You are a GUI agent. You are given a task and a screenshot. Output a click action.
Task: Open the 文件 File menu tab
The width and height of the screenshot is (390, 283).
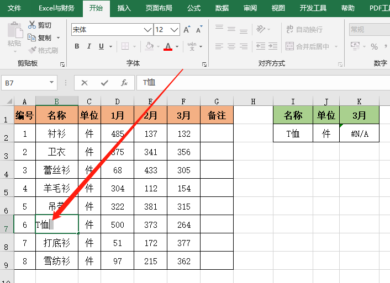[x=14, y=8]
